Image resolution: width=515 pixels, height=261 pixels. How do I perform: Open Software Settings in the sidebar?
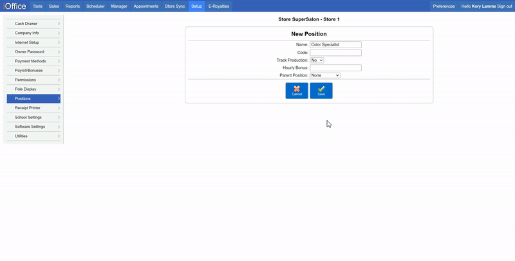[x=33, y=127]
